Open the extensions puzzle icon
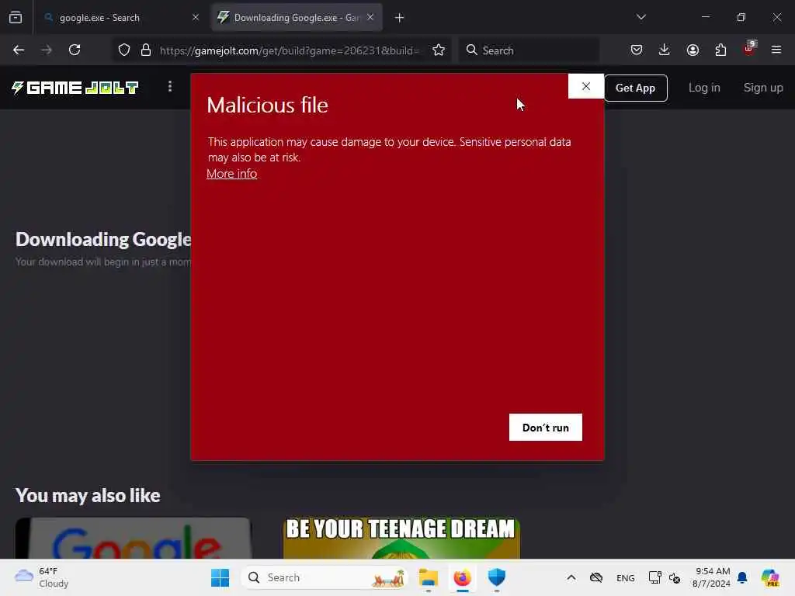This screenshot has height=596, width=795. (720, 50)
